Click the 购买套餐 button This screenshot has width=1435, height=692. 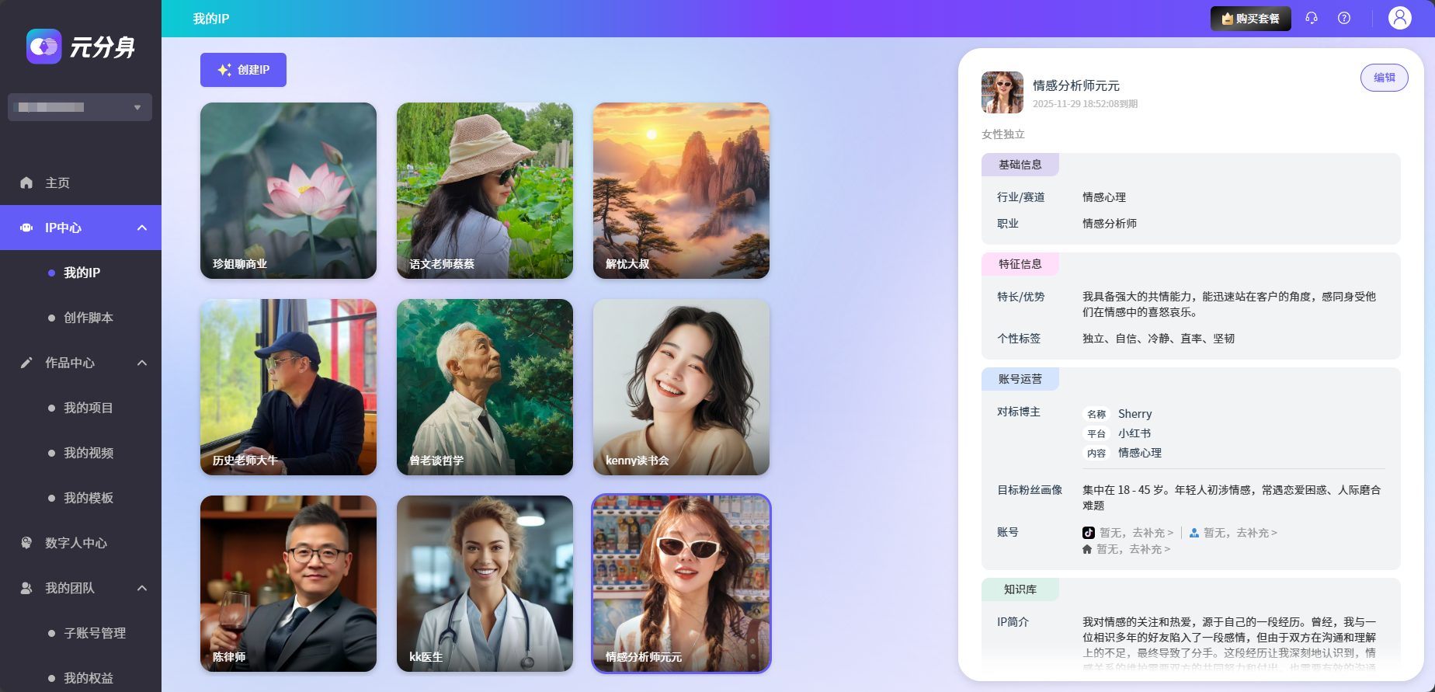click(1250, 19)
